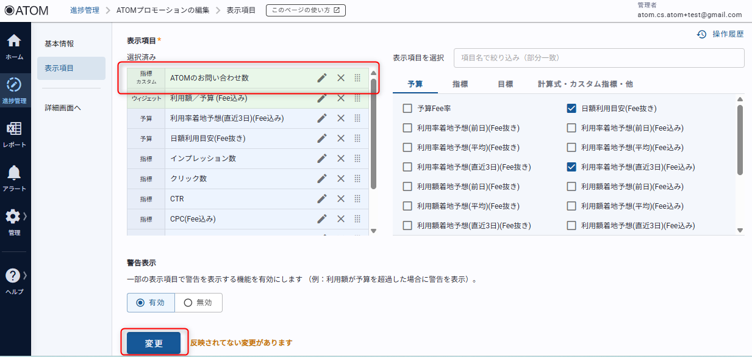Open the アラート bell icon
Screen dimensions: 752x357
[x=15, y=178]
